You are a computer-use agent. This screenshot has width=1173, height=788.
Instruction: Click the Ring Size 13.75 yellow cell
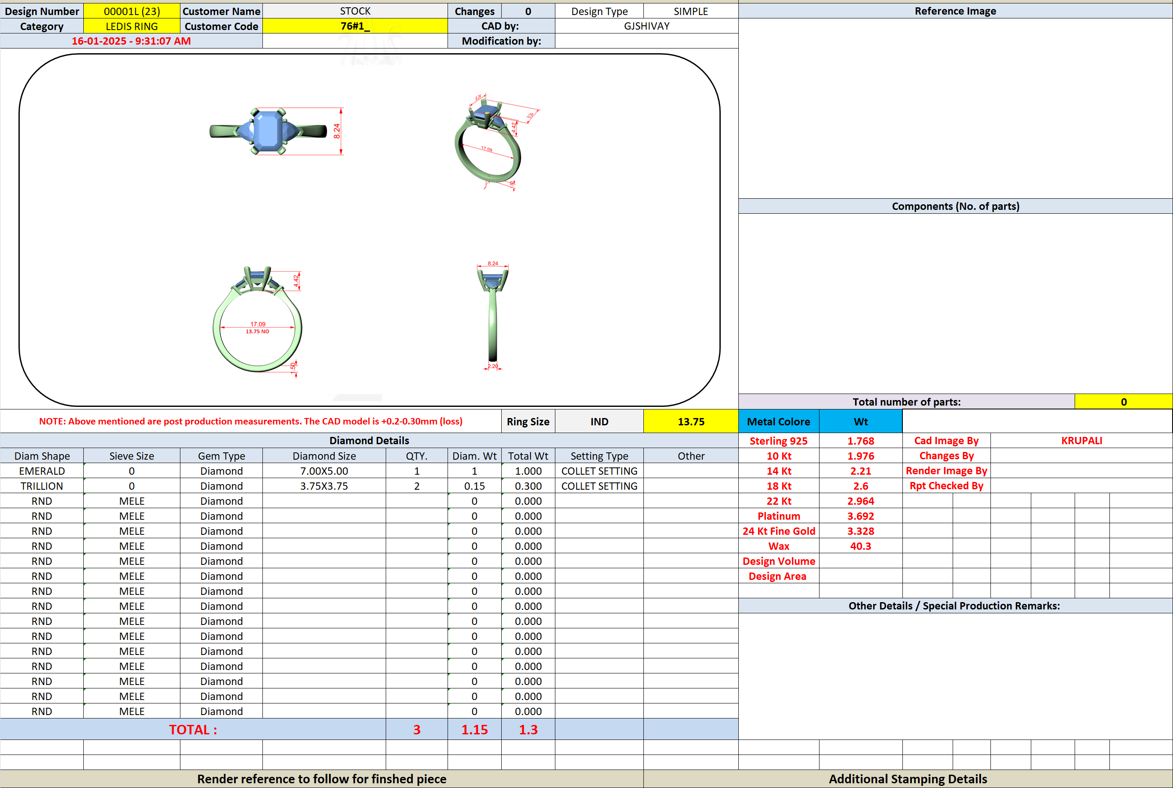[x=691, y=421]
